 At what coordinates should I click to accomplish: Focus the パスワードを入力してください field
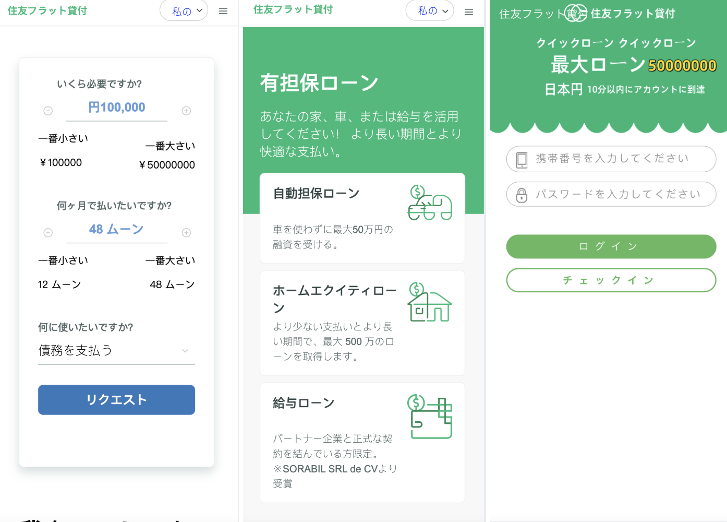pyautogui.click(x=611, y=194)
